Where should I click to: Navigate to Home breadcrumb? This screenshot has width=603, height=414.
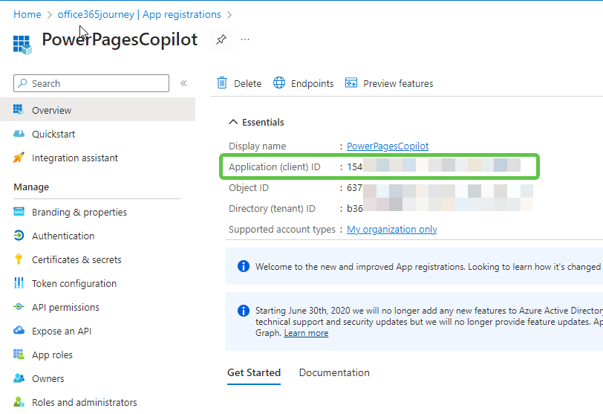coord(27,14)
